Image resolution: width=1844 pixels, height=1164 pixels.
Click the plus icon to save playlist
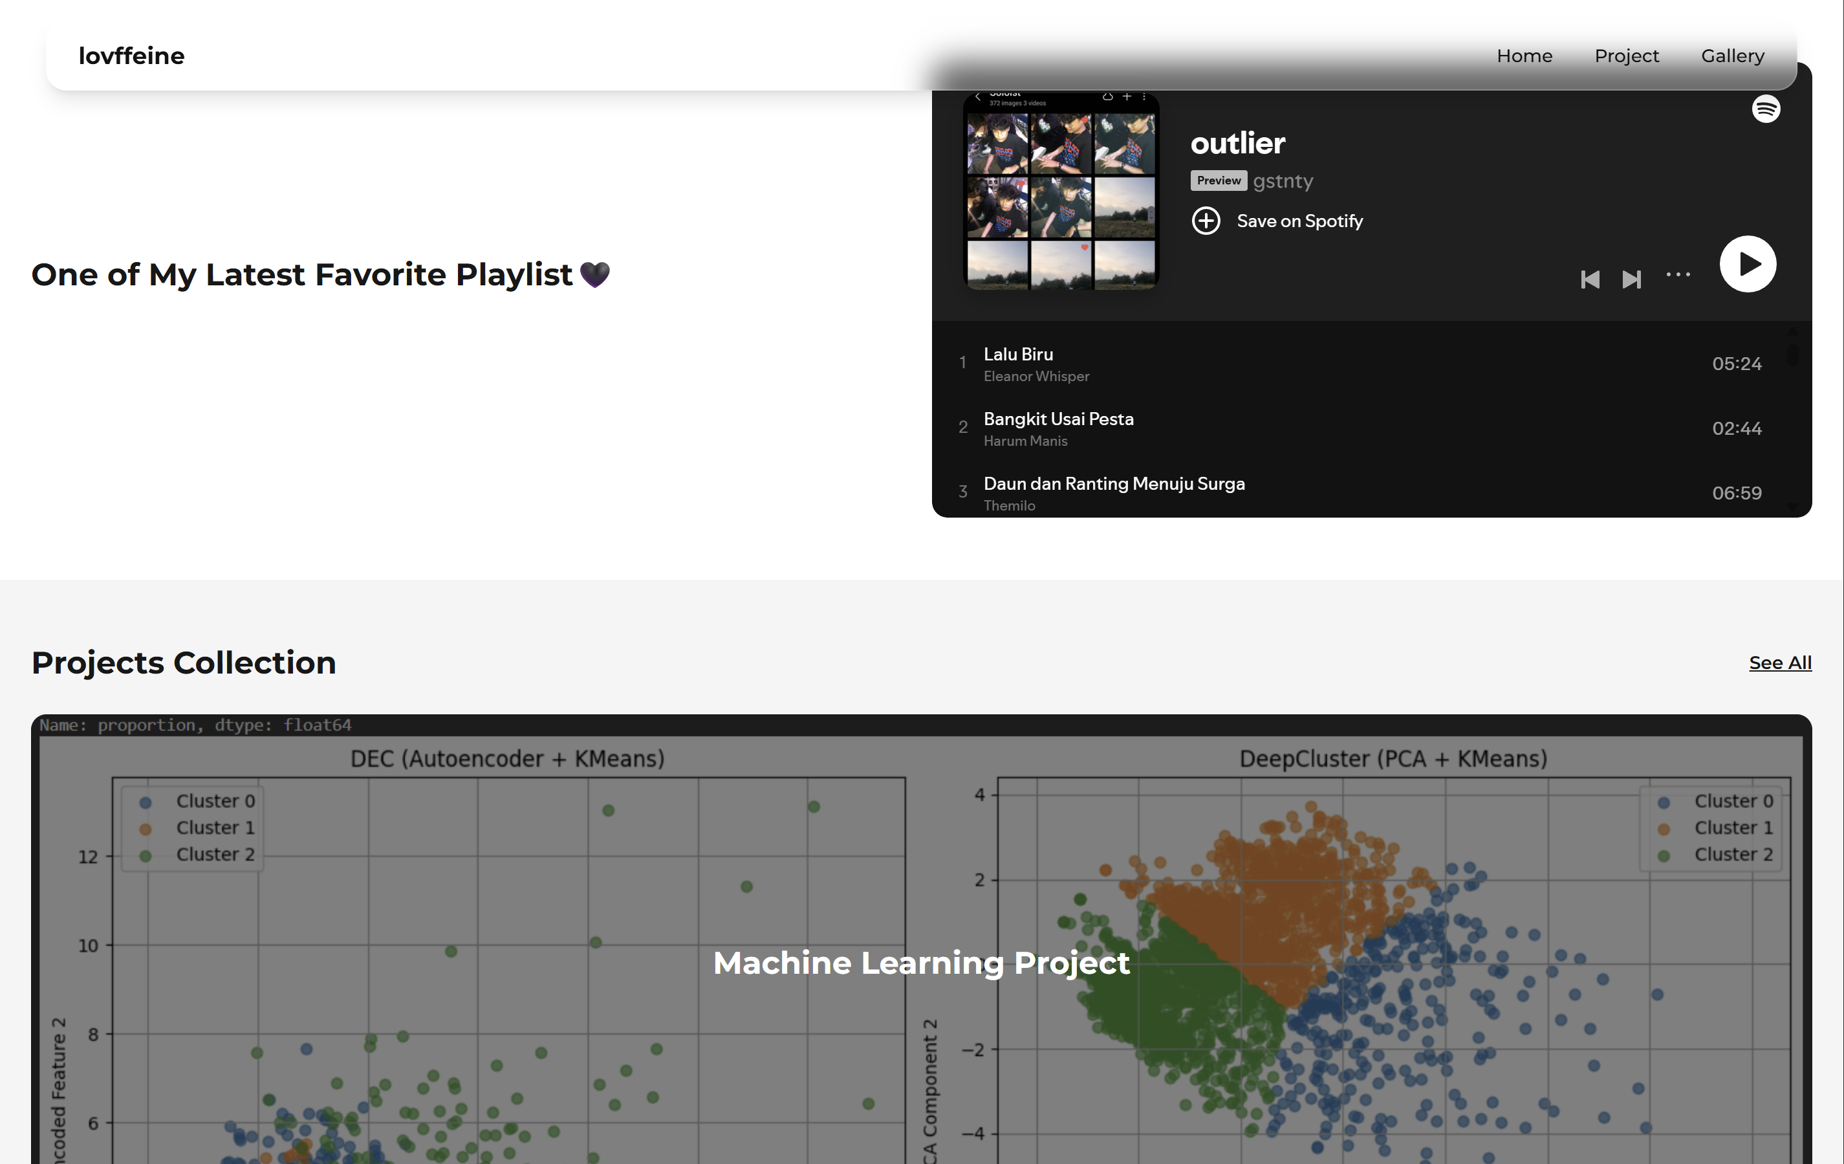point(1206,221)
